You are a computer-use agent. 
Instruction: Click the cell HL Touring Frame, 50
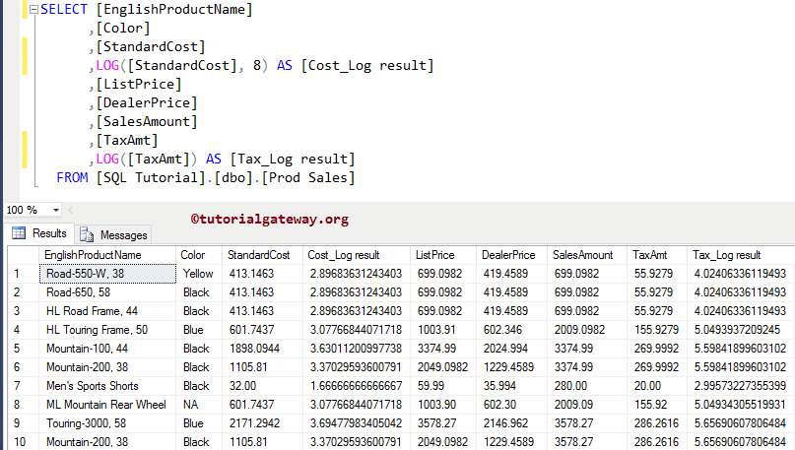[107, 330]
